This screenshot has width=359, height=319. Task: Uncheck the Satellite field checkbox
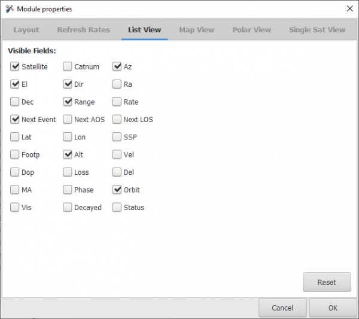15,66
